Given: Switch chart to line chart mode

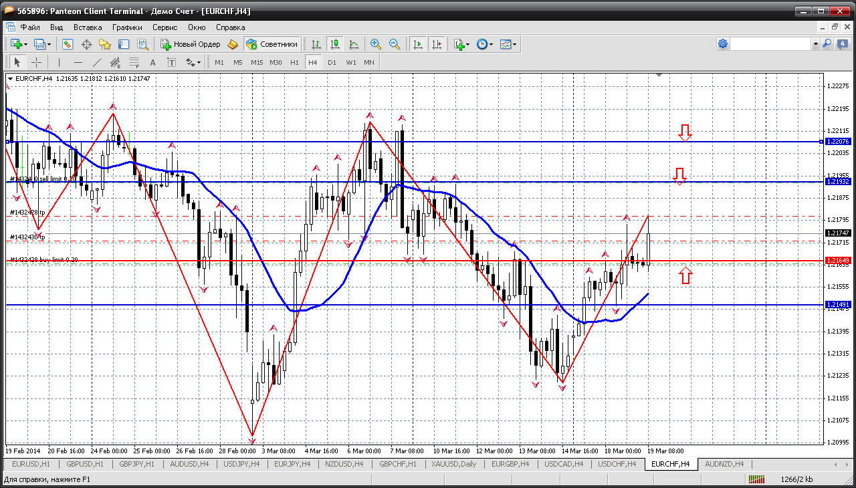Looking at the screenshot, I should [354, 44].
